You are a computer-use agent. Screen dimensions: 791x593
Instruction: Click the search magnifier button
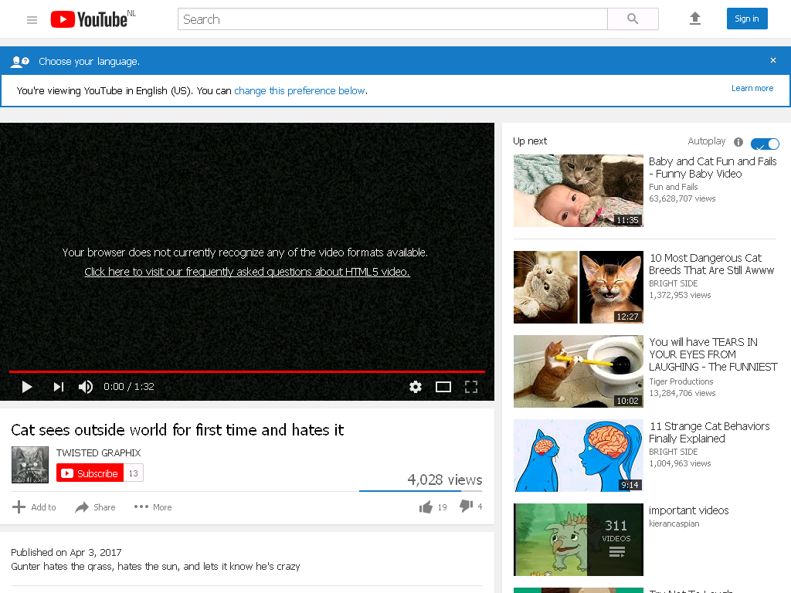point(633,19)
